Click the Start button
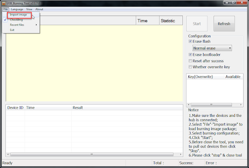 (197, 24)
